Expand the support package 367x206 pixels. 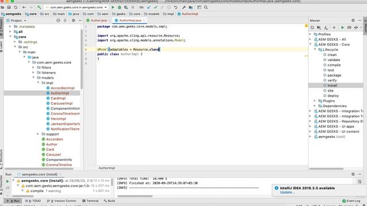[38, 134]
